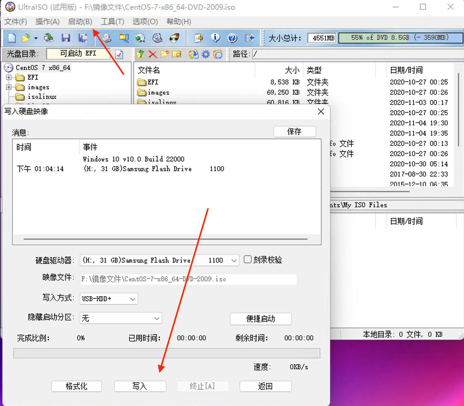Click the Burn CD image flame icon
The image size is (464, 406).
click(x=175, y=38)
